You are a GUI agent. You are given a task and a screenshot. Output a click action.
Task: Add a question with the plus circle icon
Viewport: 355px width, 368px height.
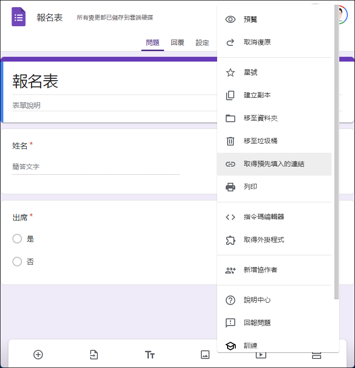coord(38,355)
